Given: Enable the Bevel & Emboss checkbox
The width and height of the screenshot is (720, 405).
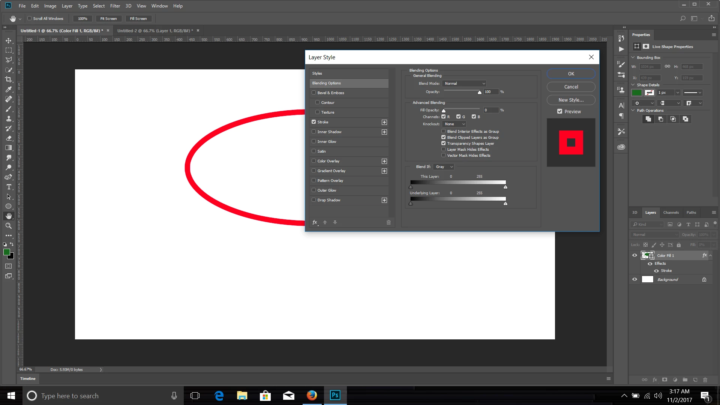Looking at the screenshot, I should click(314, 93).
